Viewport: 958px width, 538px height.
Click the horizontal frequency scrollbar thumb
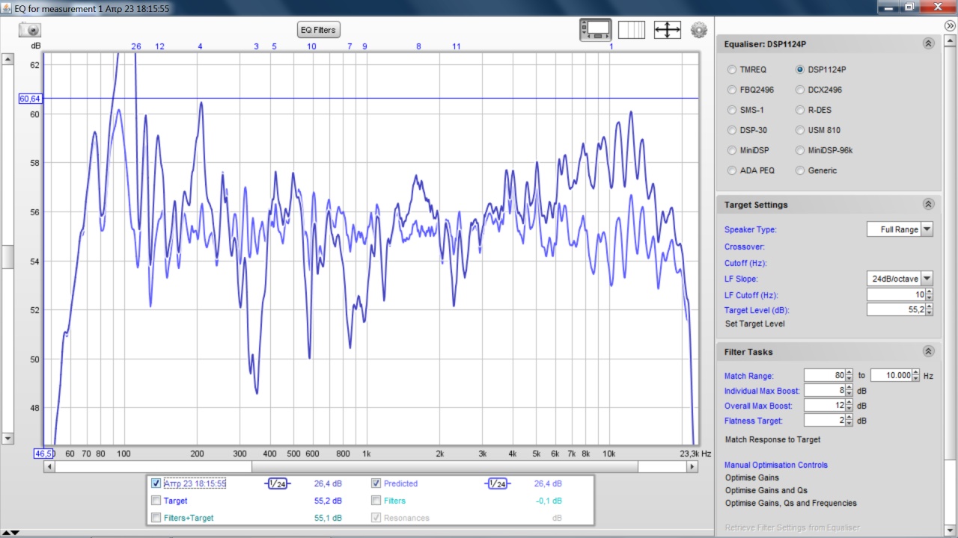pyautogui.click(x=445, y=467)
